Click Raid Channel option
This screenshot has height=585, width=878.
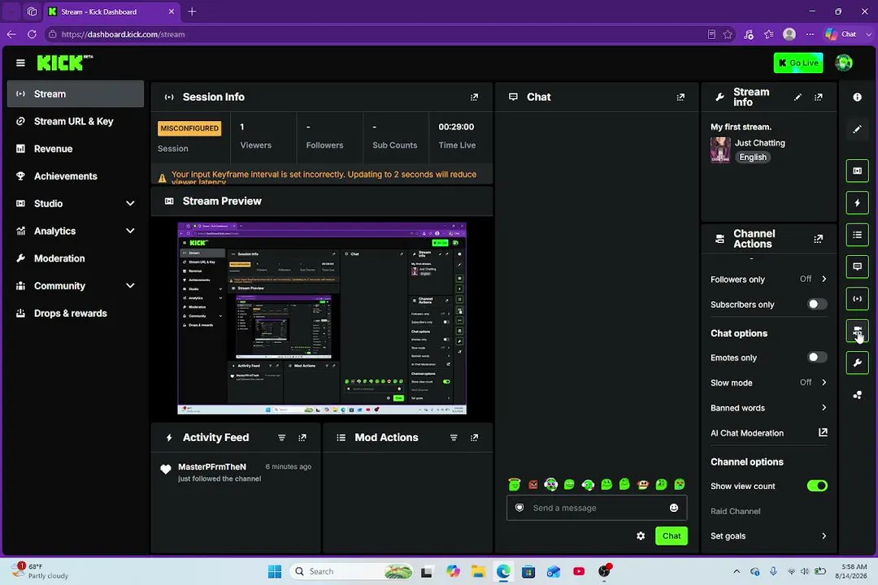(735, 511)
